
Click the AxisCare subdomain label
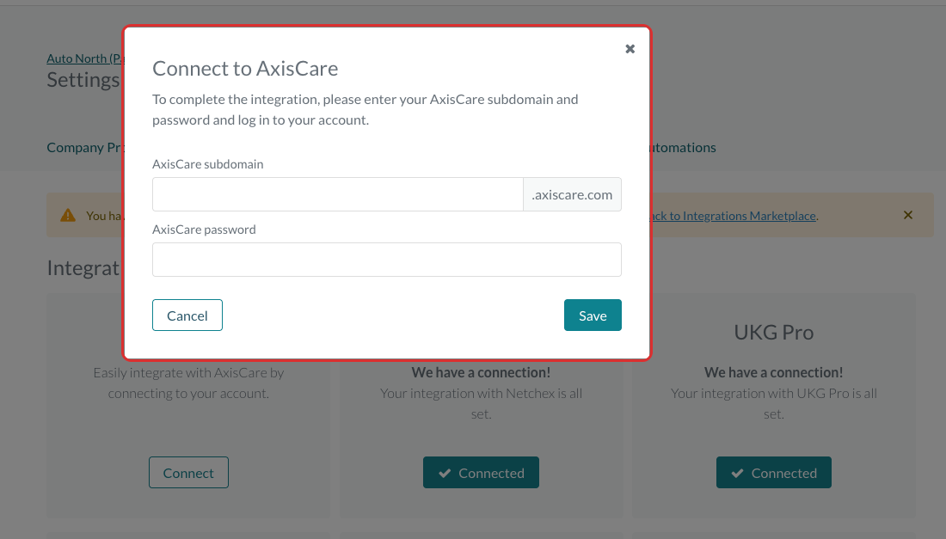(207, 164)
